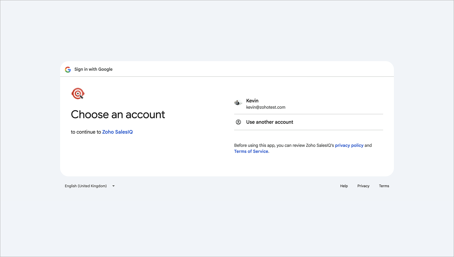Open the Zoho SalesIQ link
This screenshot has height=257, width=454.
pos(117,132)
